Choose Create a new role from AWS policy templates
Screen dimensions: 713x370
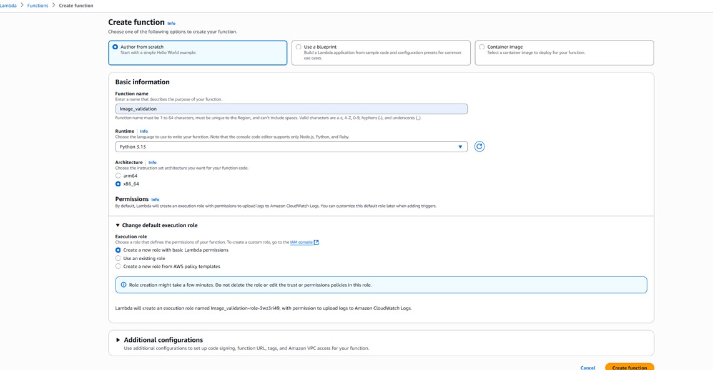click(118, 266)
